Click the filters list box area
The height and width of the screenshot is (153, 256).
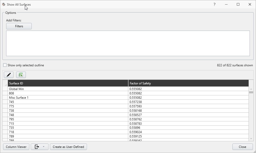click(128, 43)
